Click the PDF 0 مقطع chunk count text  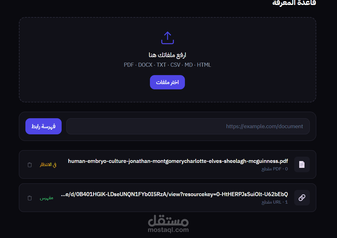(275, 169)
